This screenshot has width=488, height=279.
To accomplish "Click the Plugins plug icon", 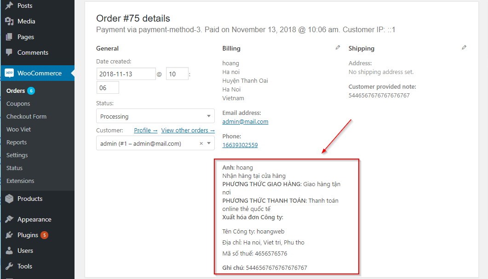I will pyautogui.click(x=9, y=235).
